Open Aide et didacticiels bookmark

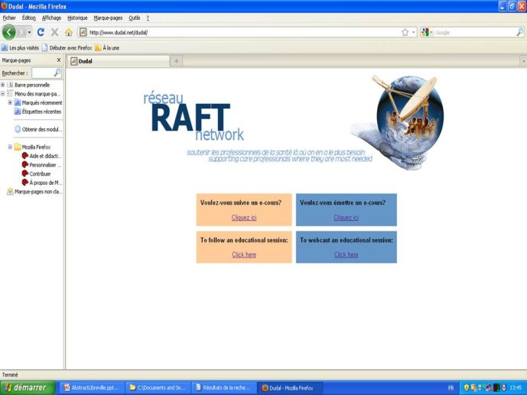pyautogui.click(x=41, y=156)
